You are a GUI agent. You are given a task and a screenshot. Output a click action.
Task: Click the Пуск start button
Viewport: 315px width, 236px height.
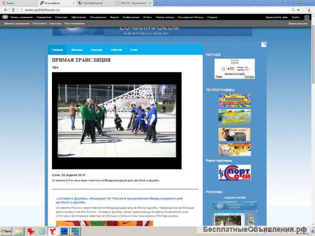6,231
